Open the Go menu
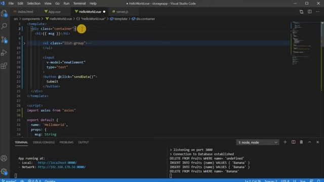This screenshot has height=182, width=324. coord(57,4)
